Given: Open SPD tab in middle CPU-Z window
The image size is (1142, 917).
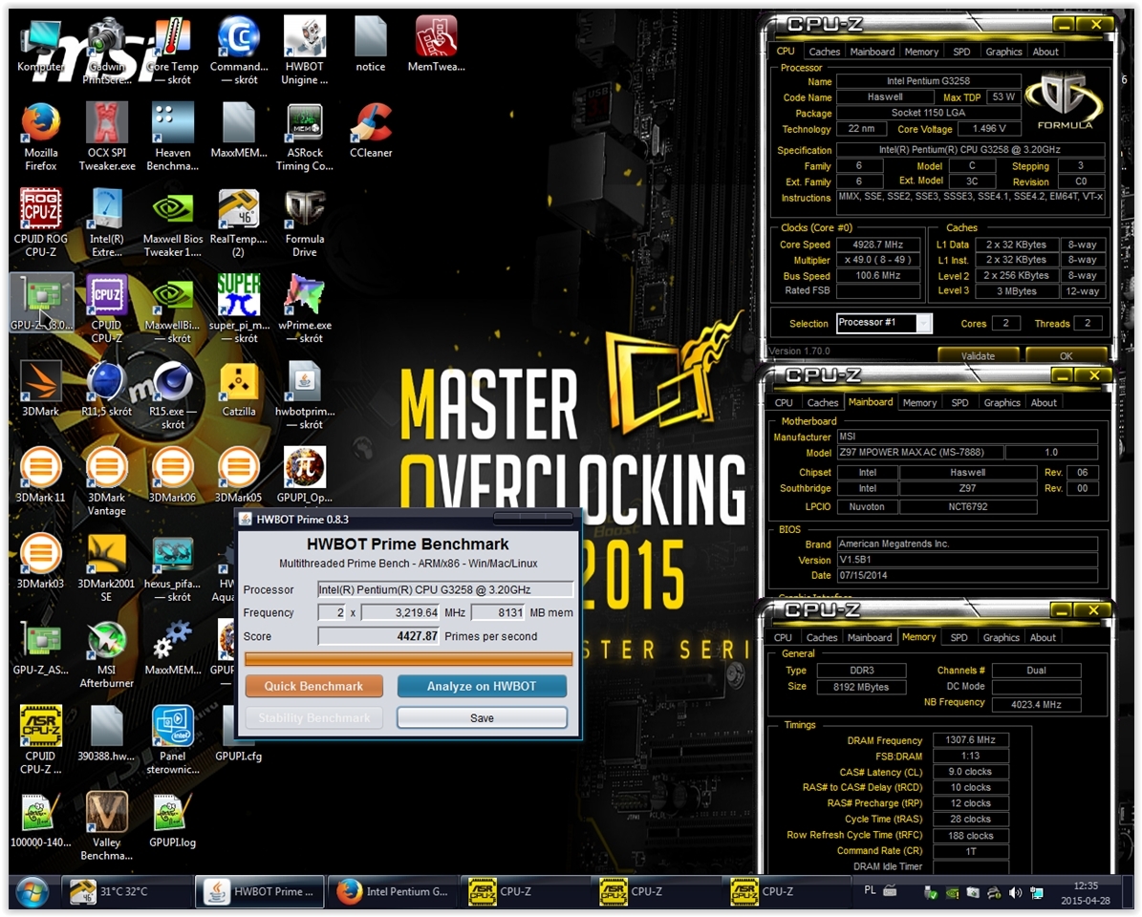Looking at the screenshot, I should click(959, 402).
